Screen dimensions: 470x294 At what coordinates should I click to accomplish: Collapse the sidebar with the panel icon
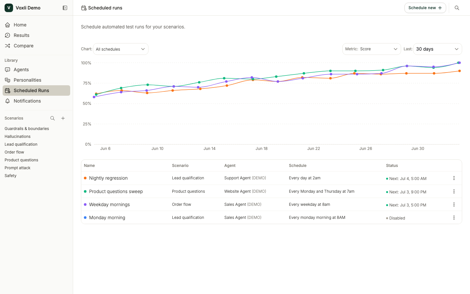click(x=65, y=8)
